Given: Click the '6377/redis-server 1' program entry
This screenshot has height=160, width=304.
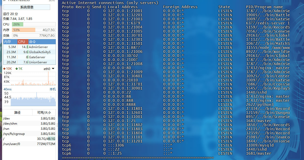Looking at the screenshot, I should click(x=268, y=23).
